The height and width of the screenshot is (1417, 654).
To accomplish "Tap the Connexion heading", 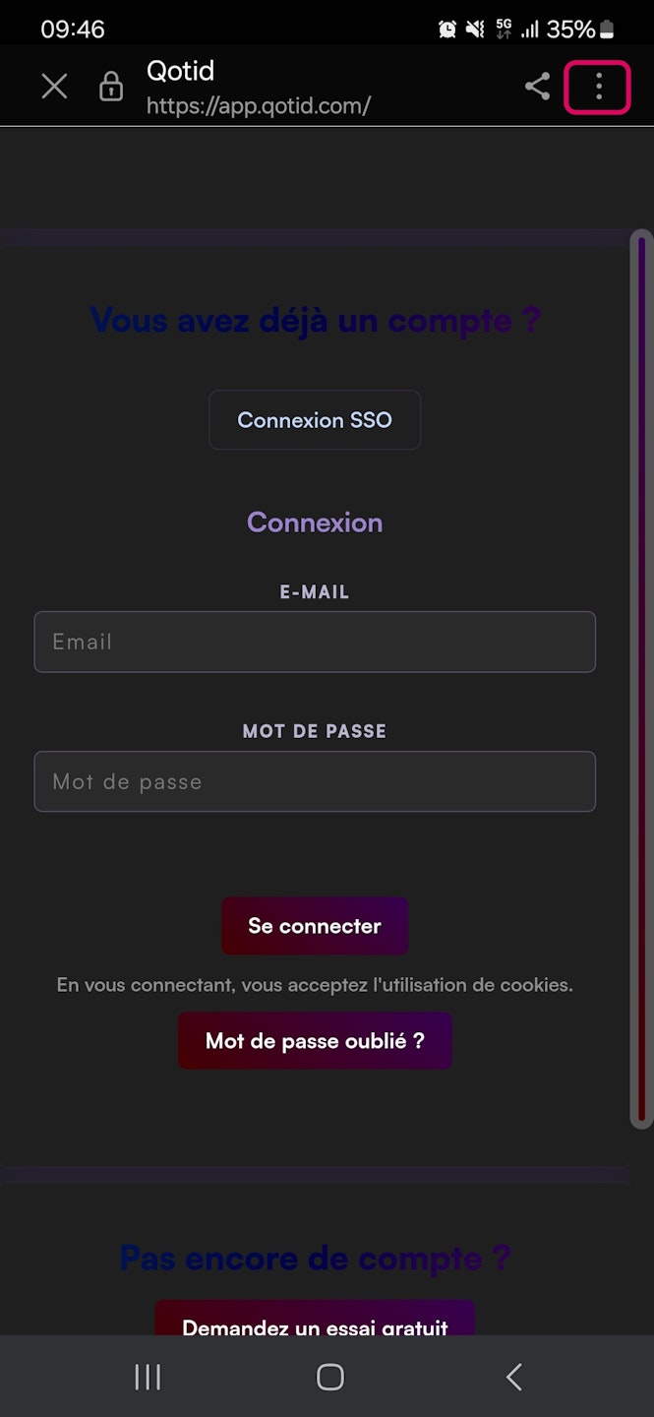I will pyautogui.click(x=315, y=522).
